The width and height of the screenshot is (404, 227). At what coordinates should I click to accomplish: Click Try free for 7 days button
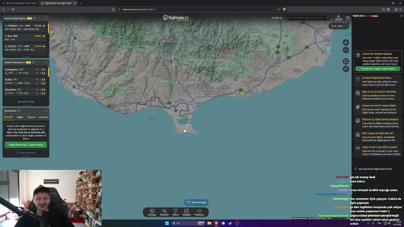(x=378, y=69)
